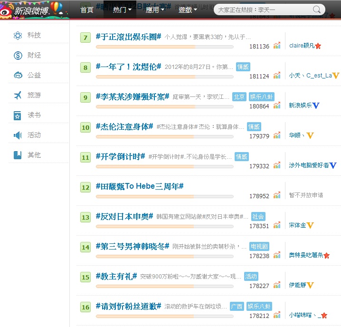Viewport: 341px width, 327px height.
Task: Open topic #开学倒计时#
Action: click(121, 157)
